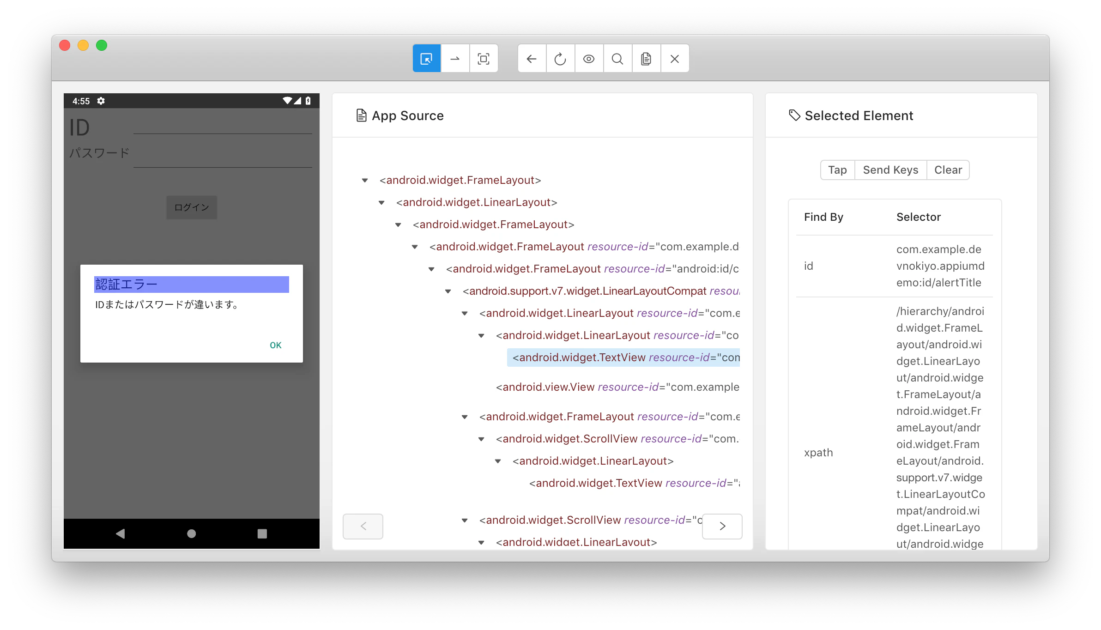
Task: Click the Selected Element tag icon
Action: click(x=794, y=115)
